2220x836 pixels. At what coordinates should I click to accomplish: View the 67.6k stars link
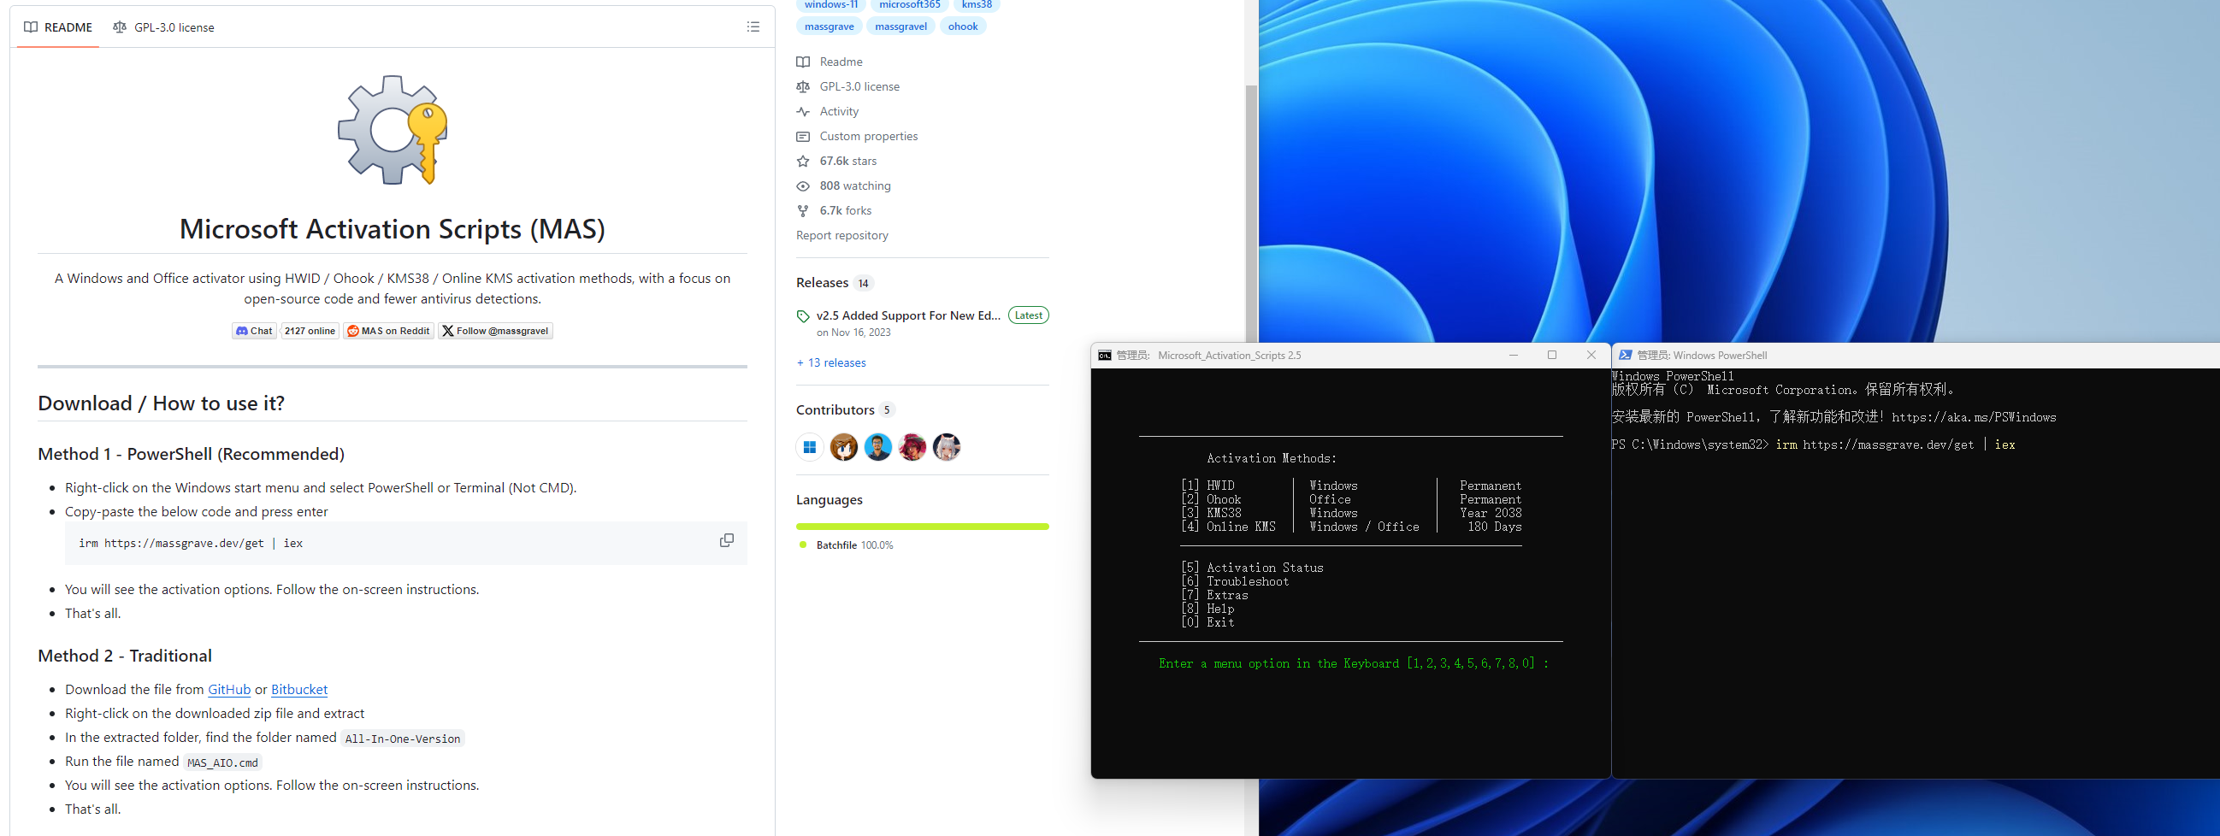tap(837, 162)
